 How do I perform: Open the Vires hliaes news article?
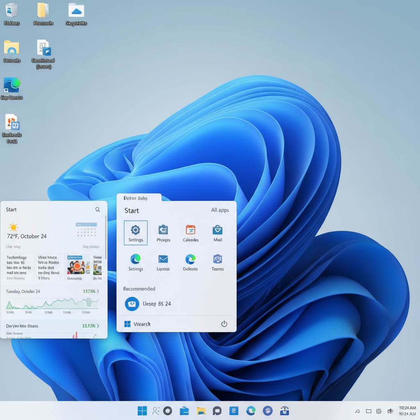[49, 267]
